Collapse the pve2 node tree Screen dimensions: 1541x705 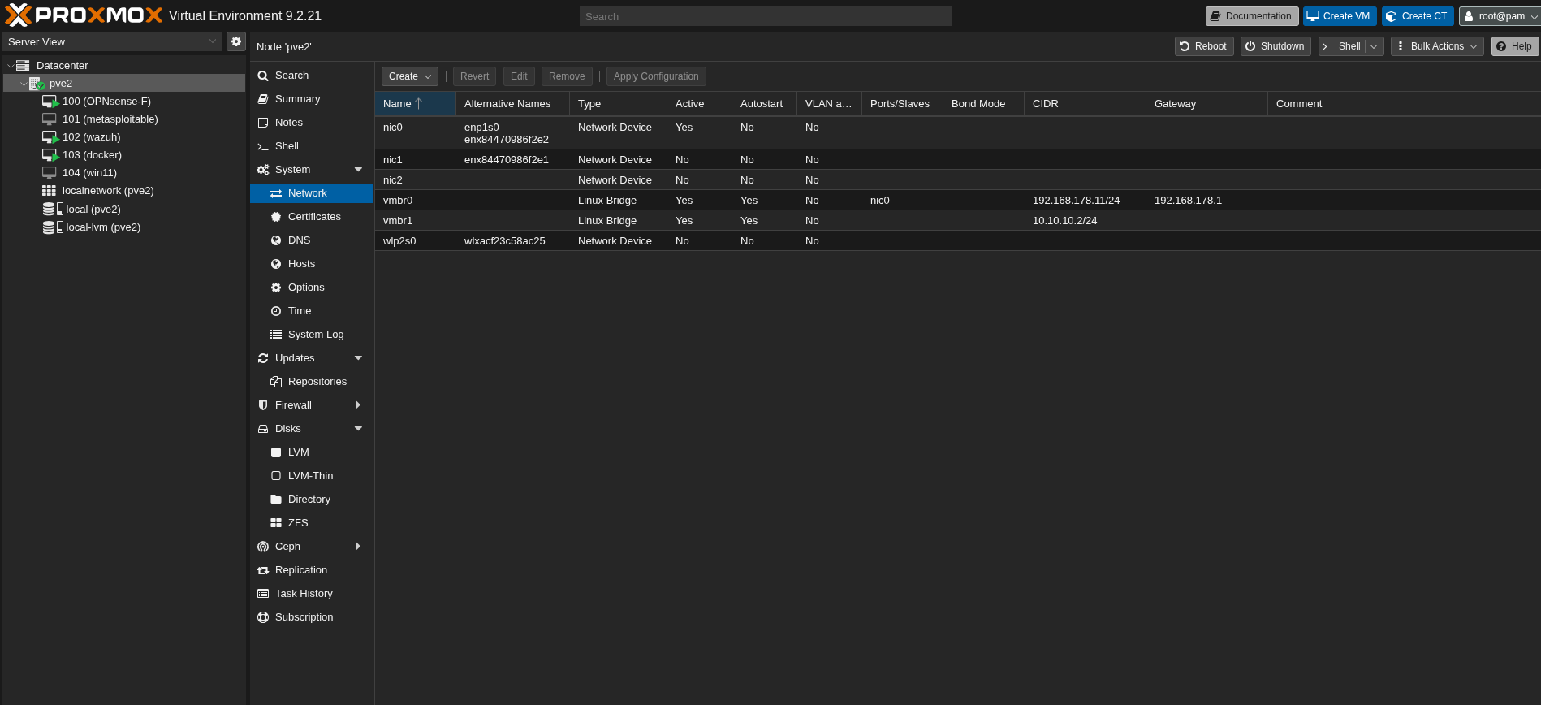point(24,84)
